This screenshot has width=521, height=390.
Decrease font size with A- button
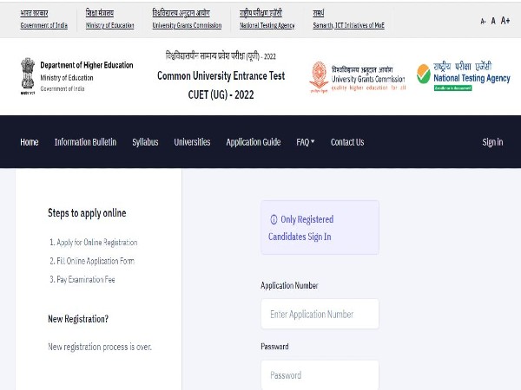coord(483,21)
